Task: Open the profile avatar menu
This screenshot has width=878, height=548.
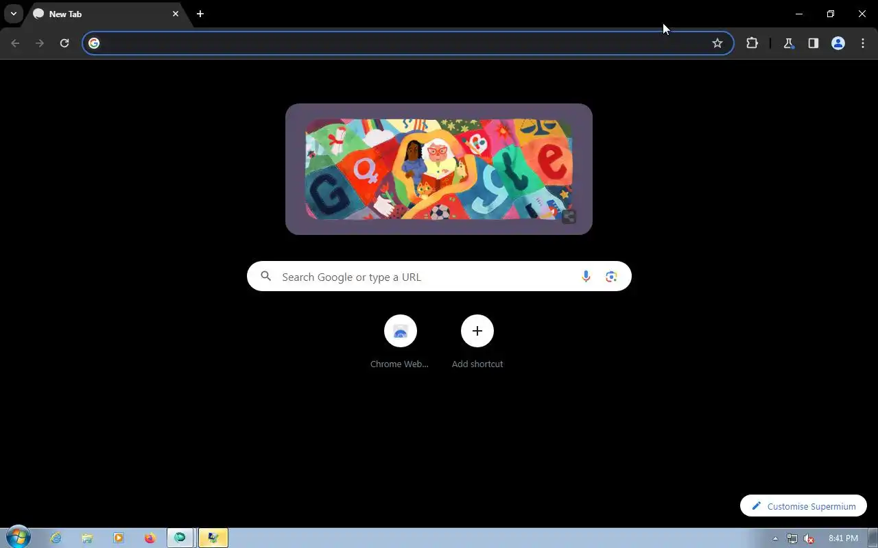Action: (x=838, y=43)
